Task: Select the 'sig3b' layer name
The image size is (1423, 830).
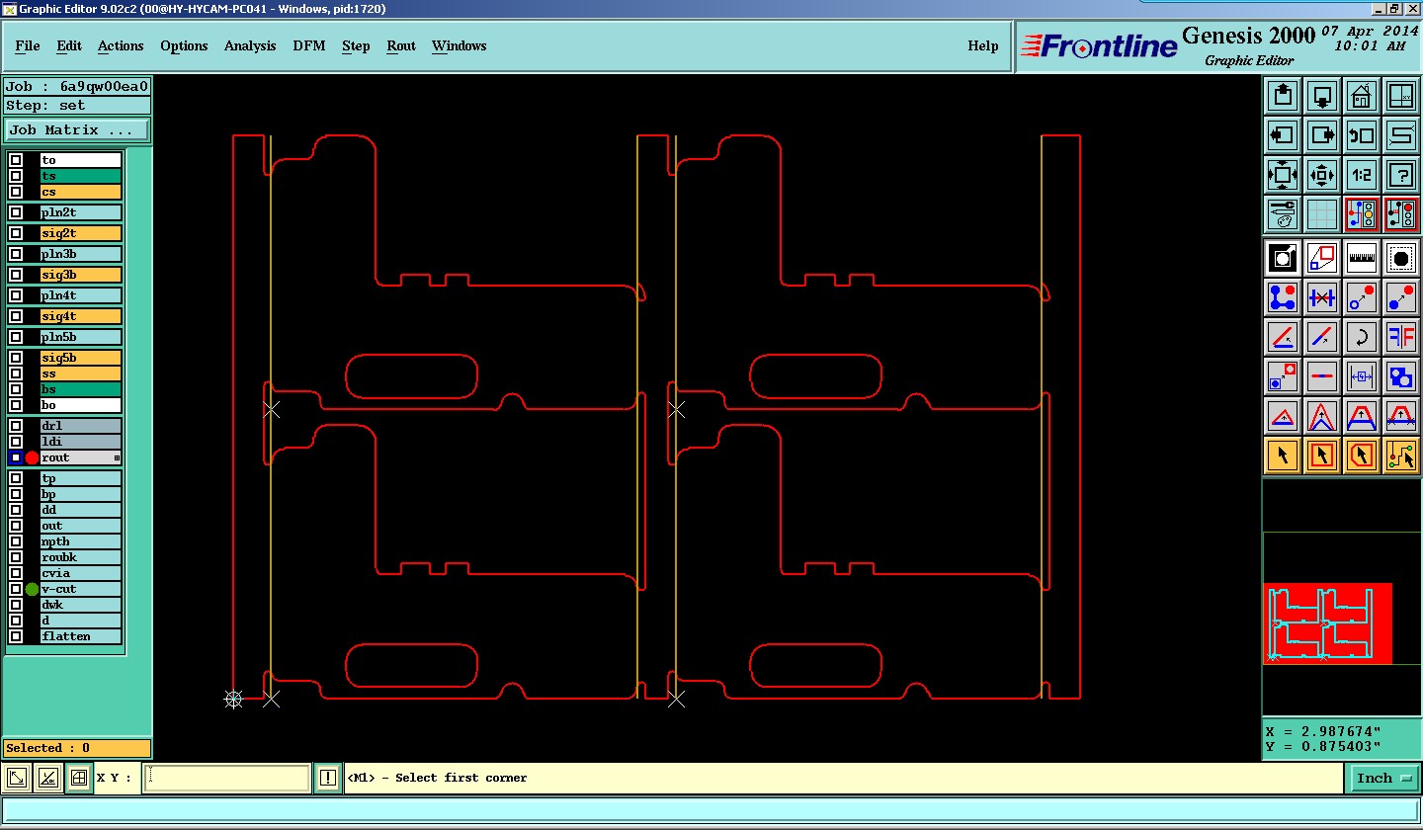Action: tap(81, 275)
